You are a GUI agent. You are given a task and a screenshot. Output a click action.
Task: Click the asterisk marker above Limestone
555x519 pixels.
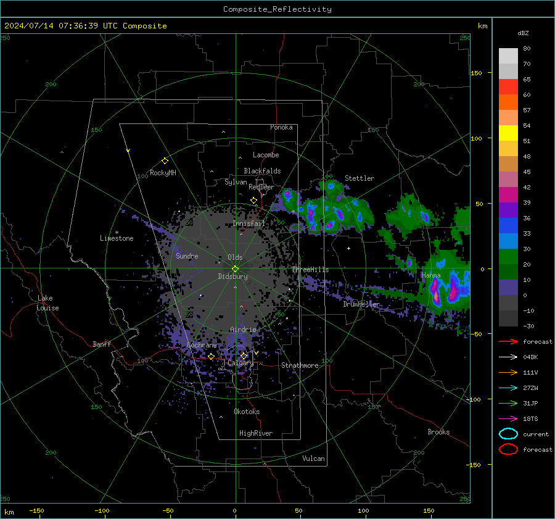click(117, 233)
